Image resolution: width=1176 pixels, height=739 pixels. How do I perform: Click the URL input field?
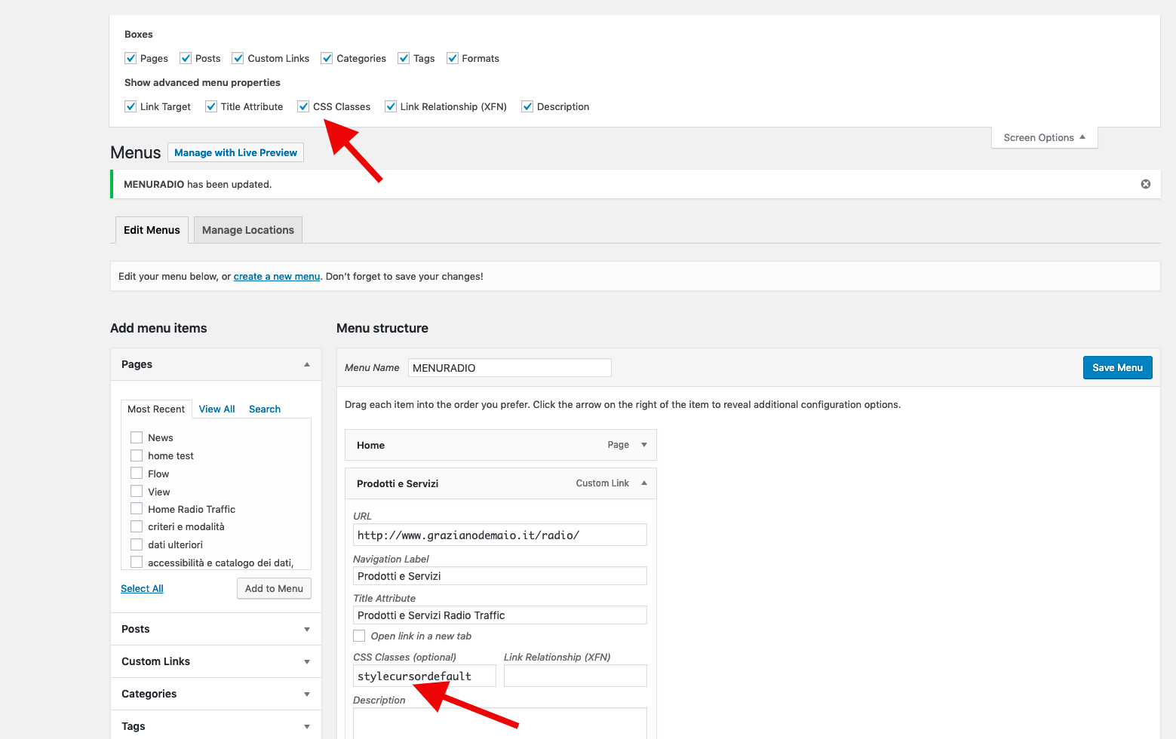tap(500, 535)
